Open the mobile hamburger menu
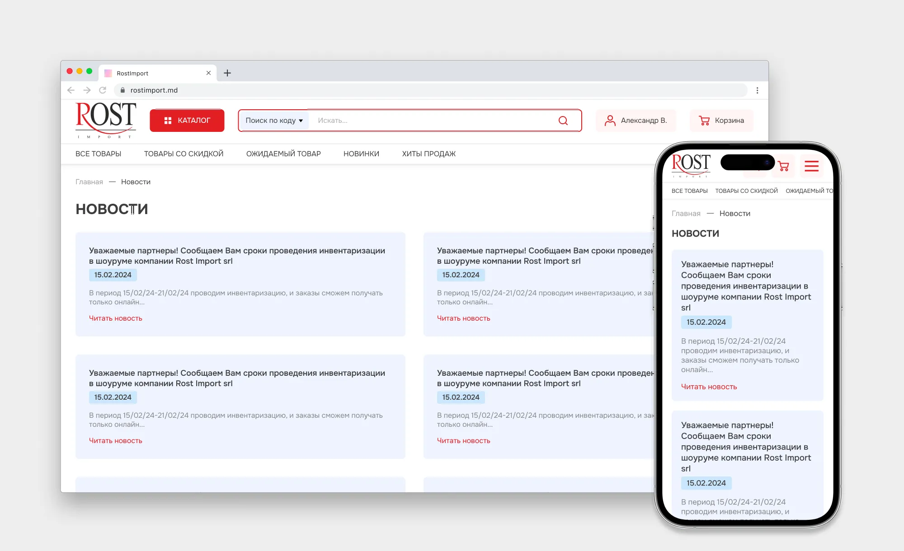The width and height of the screenshot is (904, 551). pos(811,166)
